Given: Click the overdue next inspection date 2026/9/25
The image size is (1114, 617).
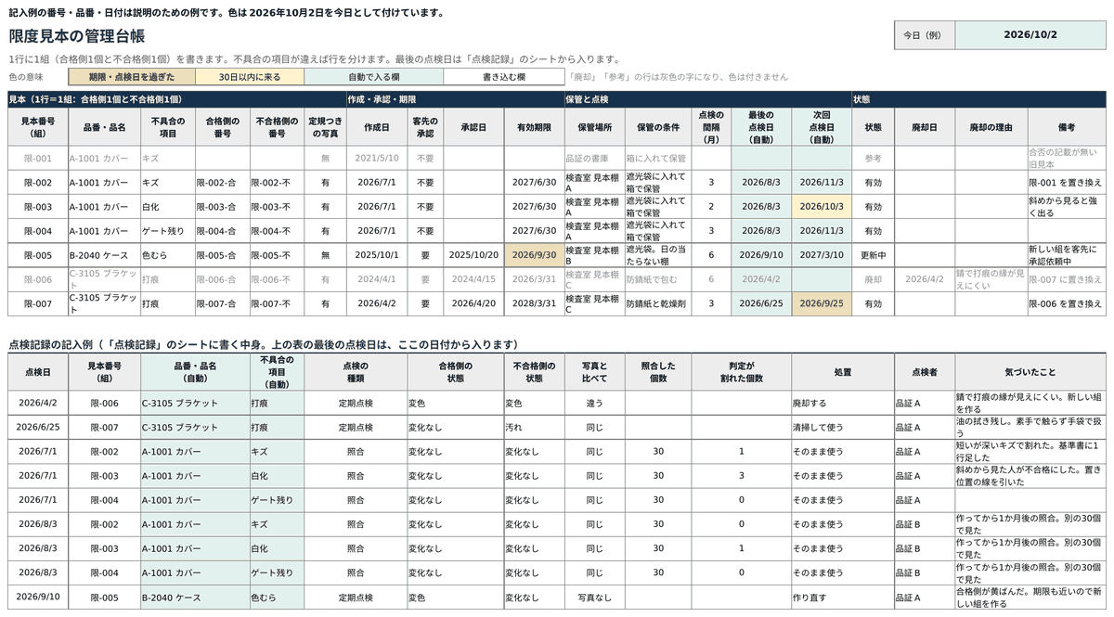Looking at the screenshot, I should pyautogui.click(x=822, y=303).
